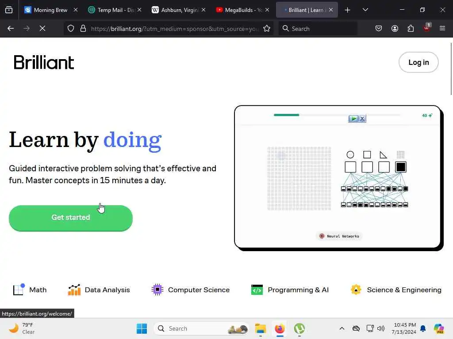453x339 pixels.
Task: Open the Math category
Action: [x=30, y=290]
